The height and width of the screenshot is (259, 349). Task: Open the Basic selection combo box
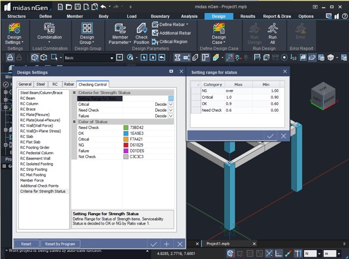[89, 58]
